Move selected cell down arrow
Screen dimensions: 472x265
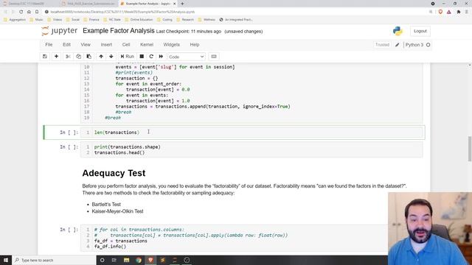tap(111, 57)
